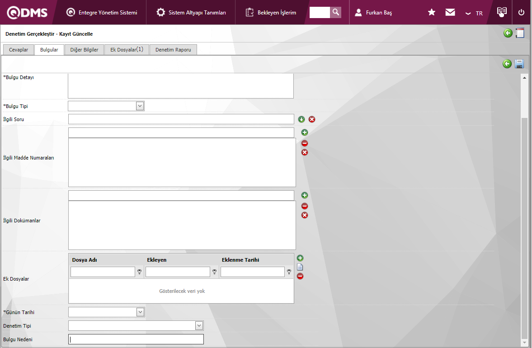This screenshot has height=348, width=532.
Task: Click the top green back arrow icon
Action: pos(508,33)
